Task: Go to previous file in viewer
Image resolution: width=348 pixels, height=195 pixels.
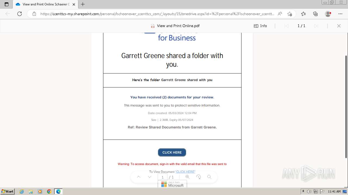Action: tap(286, 26)
